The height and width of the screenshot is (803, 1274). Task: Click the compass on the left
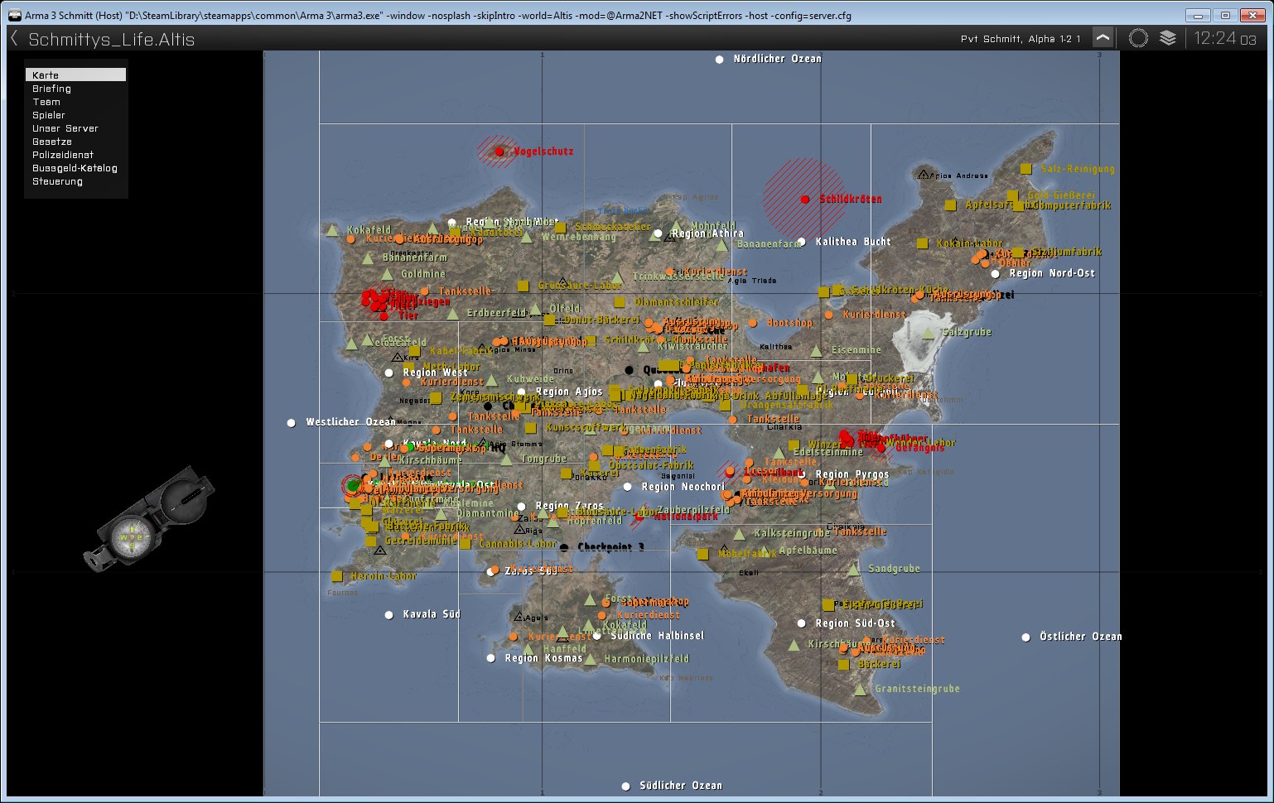(149, 520)
